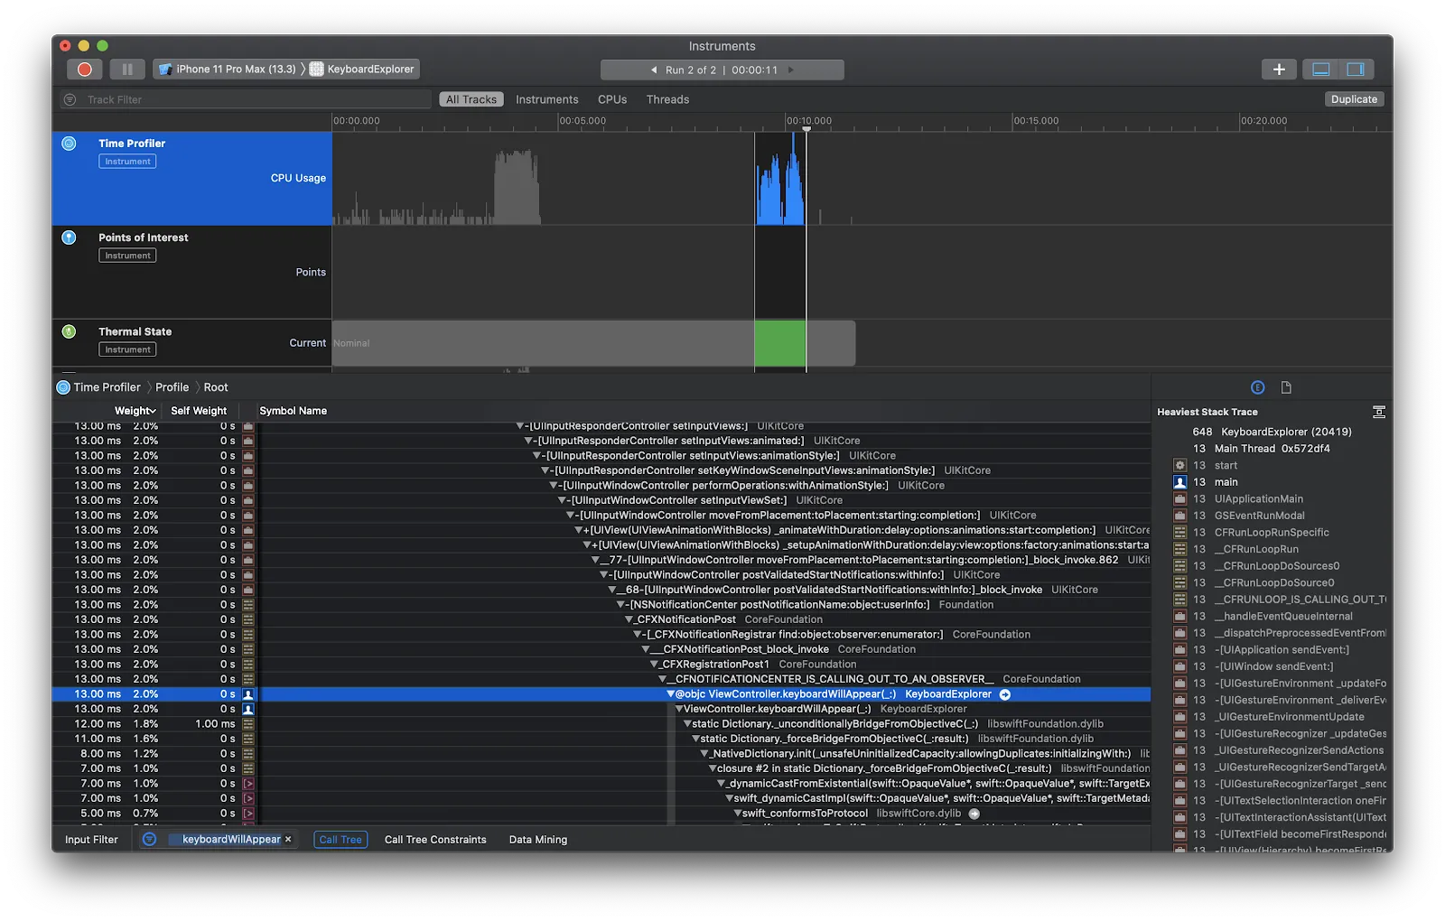Open the Data Mining options
This screenshot has height=921, width=1445.
coord(538,840)
